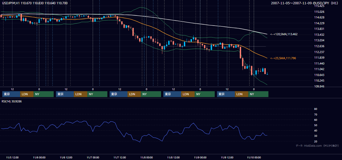Select the NY session block for 11/5

coord(44,94)
